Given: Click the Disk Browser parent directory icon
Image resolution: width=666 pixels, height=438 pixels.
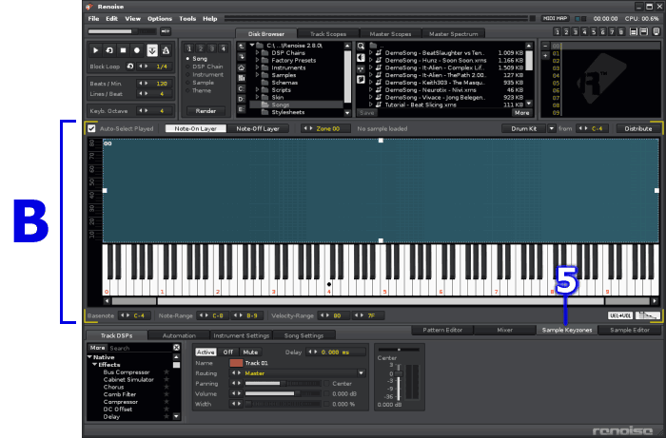Looking at the screenshot, I should click(242, 47).
